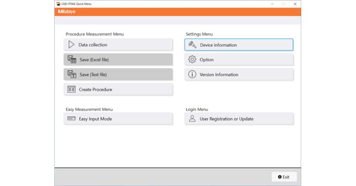Open Create Procedure
356x186 pixels.
[x=119, y=89]
